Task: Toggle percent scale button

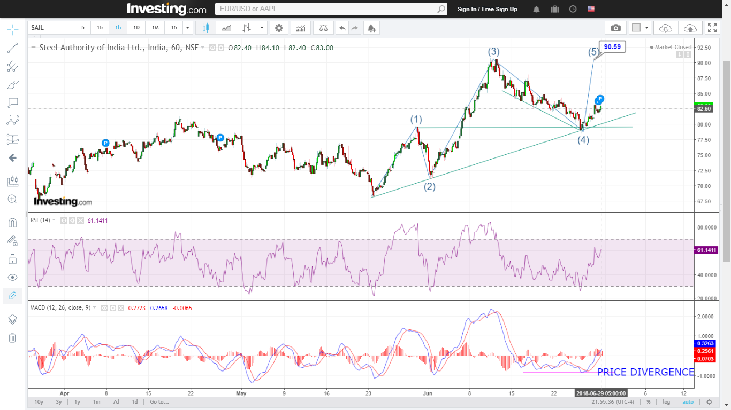Action: [648, 401]
